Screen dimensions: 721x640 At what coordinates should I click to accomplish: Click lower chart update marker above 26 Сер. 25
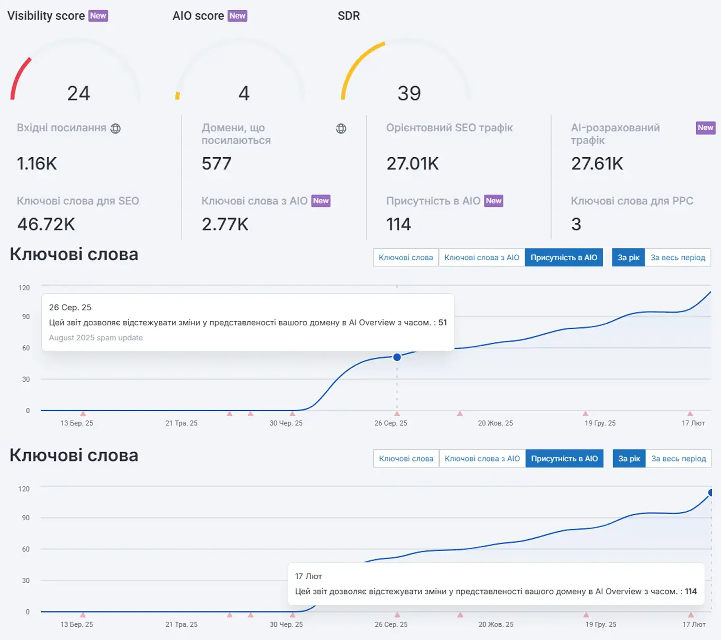tap(397, 615)
